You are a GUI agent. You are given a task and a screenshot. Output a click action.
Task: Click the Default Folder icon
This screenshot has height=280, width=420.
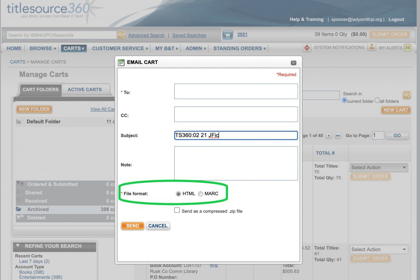[x=18, y=122]
